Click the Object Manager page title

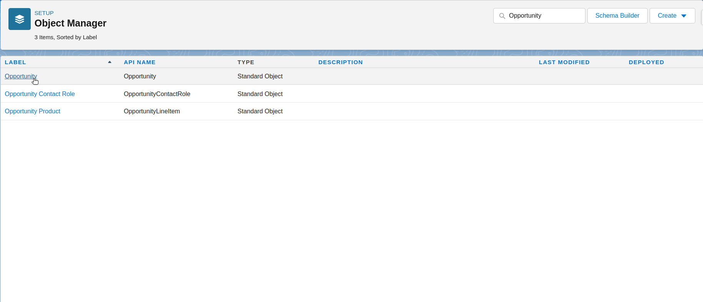70,23
